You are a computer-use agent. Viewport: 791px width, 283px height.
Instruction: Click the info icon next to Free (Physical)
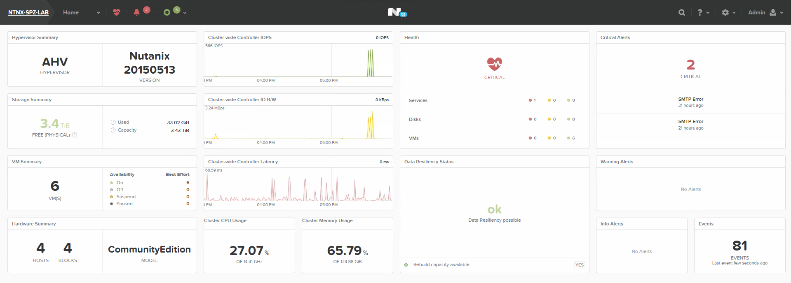[x=75, y=135]
